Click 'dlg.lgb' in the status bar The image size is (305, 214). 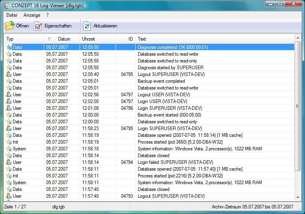coord(59,206)
